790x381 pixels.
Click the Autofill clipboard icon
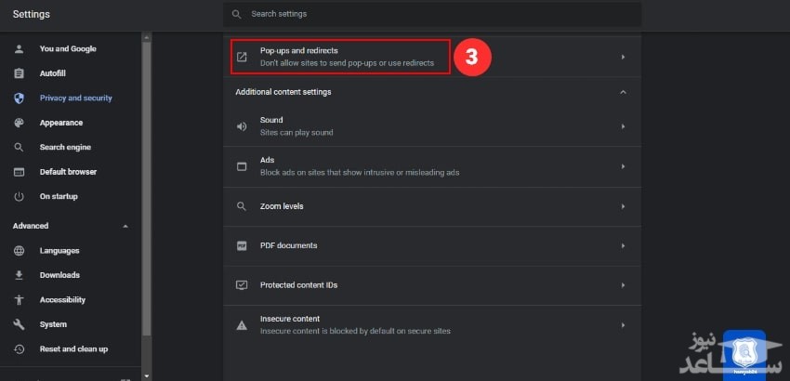point(19,73)
